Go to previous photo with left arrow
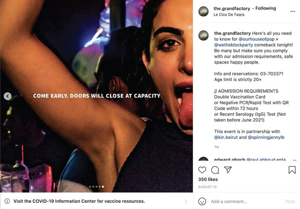 pos(7,96)
